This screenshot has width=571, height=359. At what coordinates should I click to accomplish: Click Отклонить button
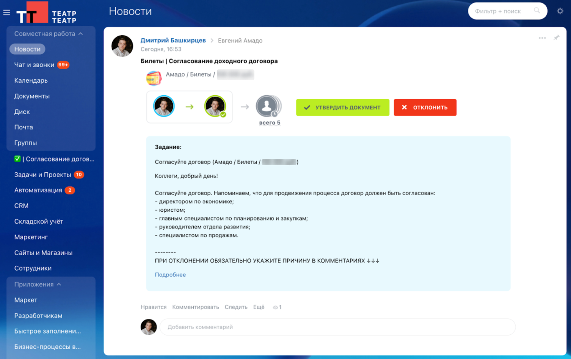[x=425, y=107]
